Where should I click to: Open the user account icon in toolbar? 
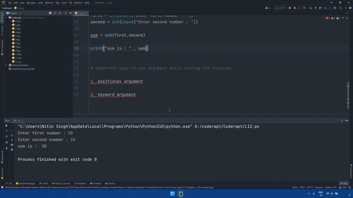pos(267,8)
